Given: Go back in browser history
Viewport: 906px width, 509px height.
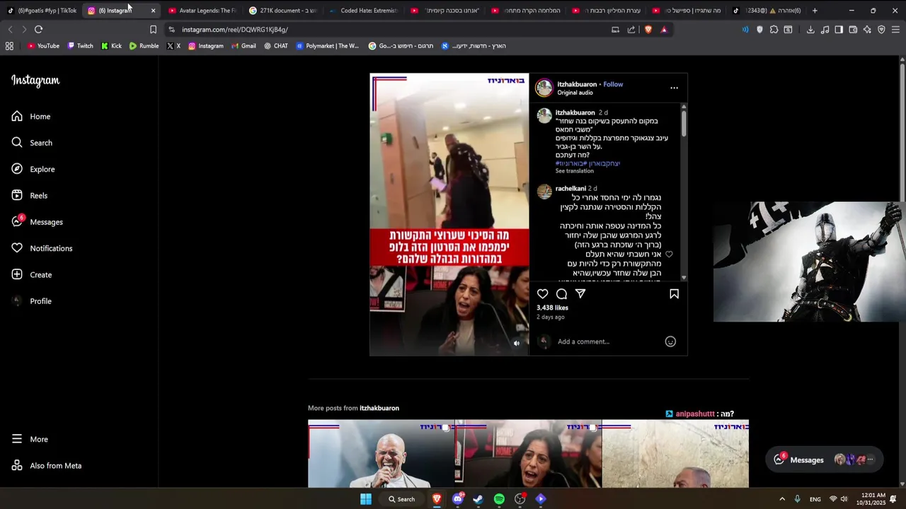Looking at the screenshot, I should 10,29.
